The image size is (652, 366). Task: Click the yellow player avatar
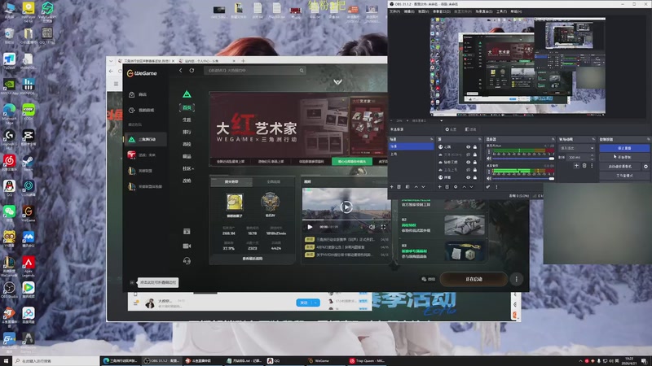click(x=235, y=202)
